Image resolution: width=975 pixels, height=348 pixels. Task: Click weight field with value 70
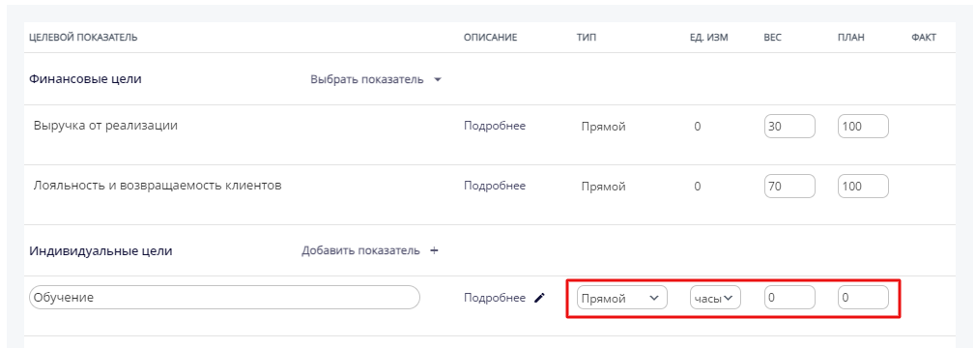click(x=789, y=187)
